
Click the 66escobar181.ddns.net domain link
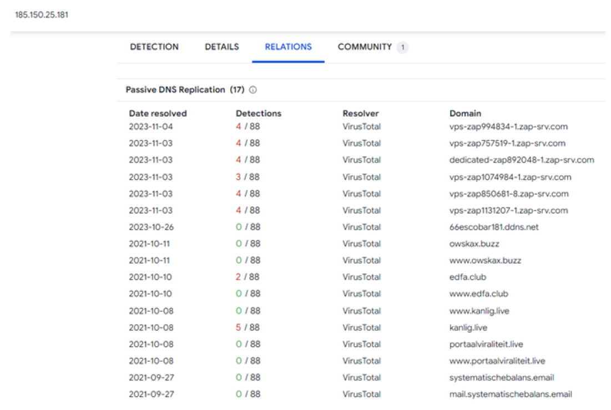click(494, 227)
